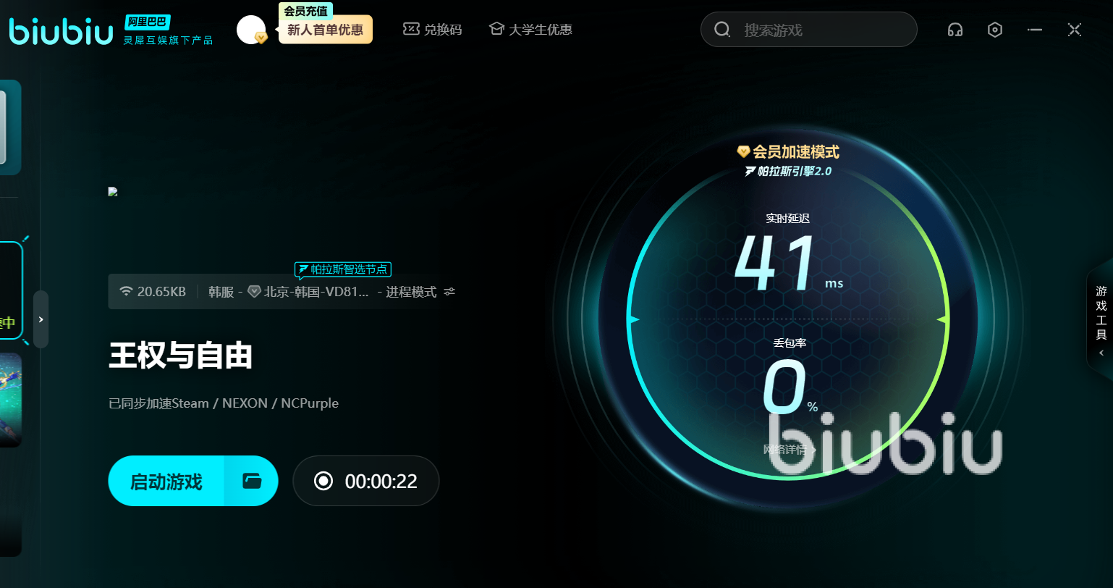Click the biubiu logo at top left
Viewport: 1113px width, 588px height.
click(x=62, y=30)
